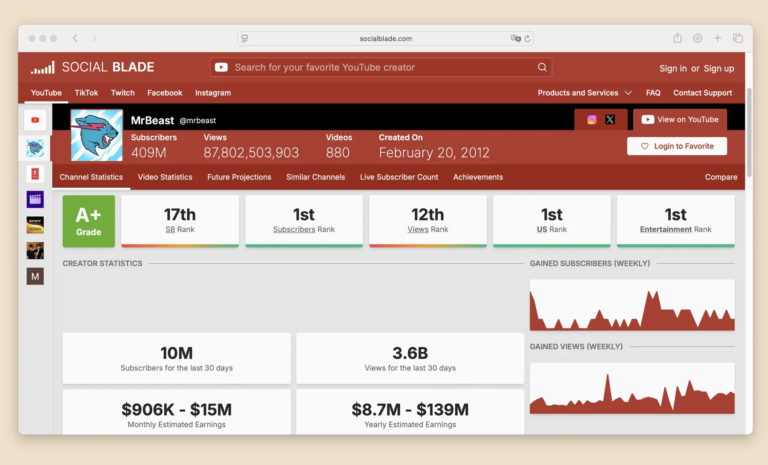The width and height of the screenshot is (768, 465).
Task: Switch to the Twitch platform tab
Action: (123, 93)
